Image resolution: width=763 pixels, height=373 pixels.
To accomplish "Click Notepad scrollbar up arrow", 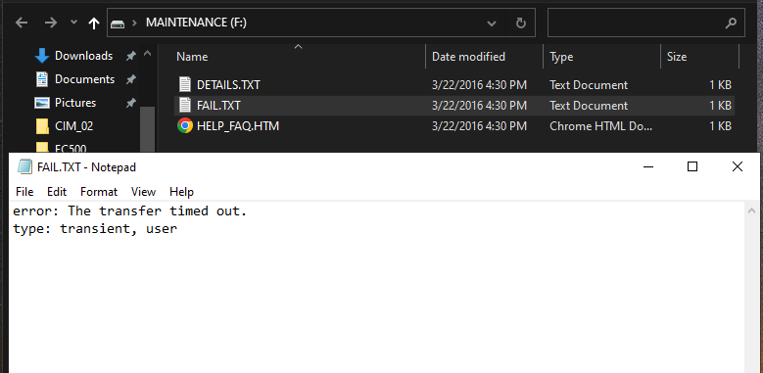I will pos(752,210).
